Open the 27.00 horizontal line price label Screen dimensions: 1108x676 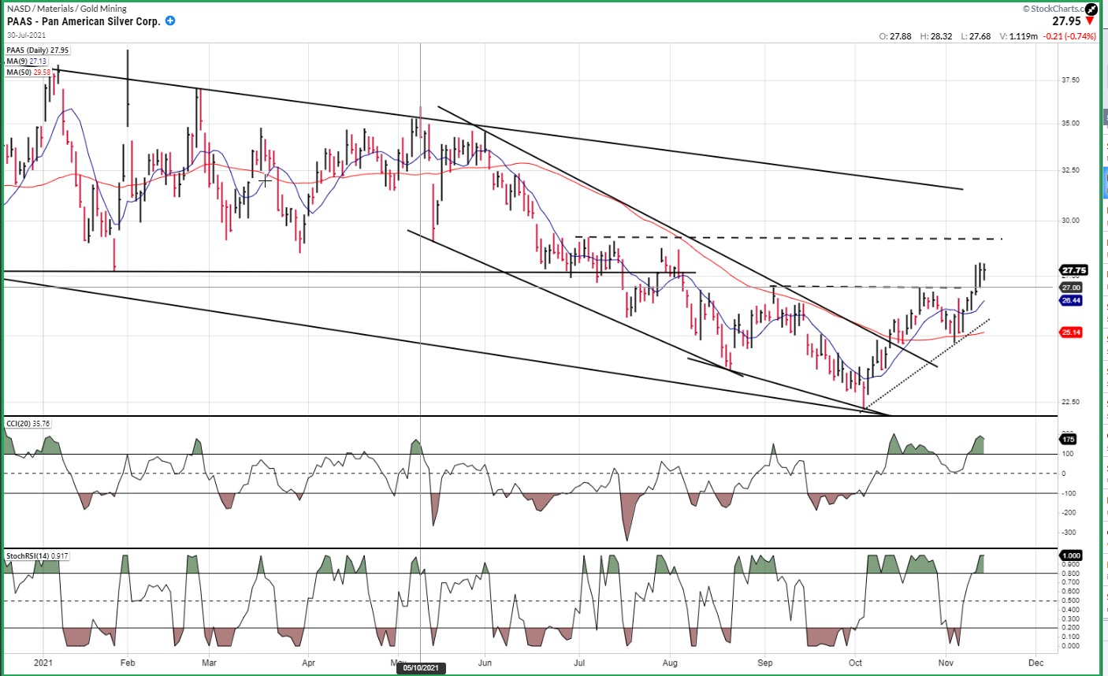click(x=1071, y=288)
